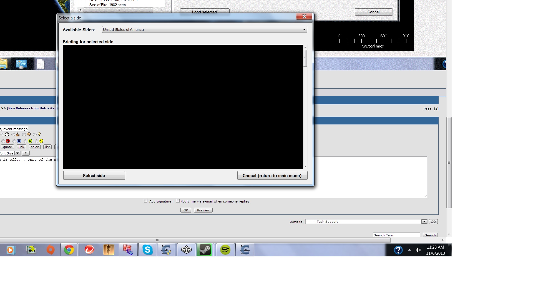The image size is (533, 300).
Task: Choose the light bulb message icon radio
Action: [35, 135]
